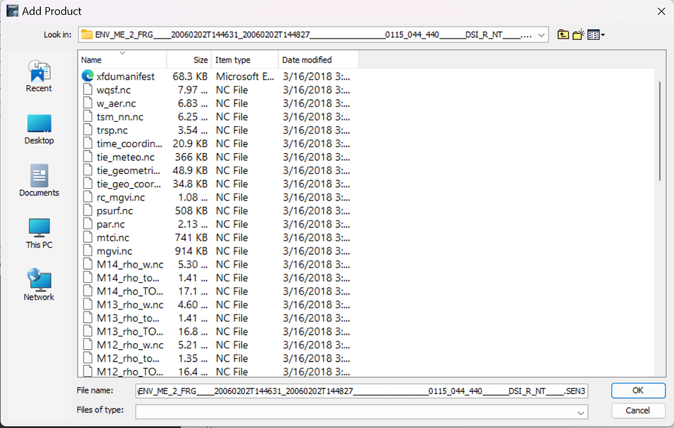
Task: Select the tie_meteo.nc file
Action: pyautogui.click(x=125, y=157)
